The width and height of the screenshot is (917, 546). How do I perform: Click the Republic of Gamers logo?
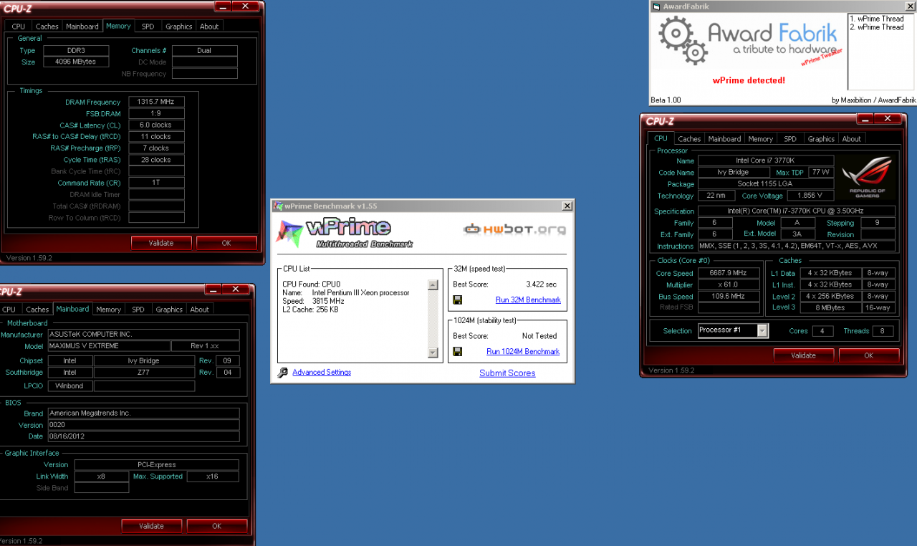tap(866, 178)
